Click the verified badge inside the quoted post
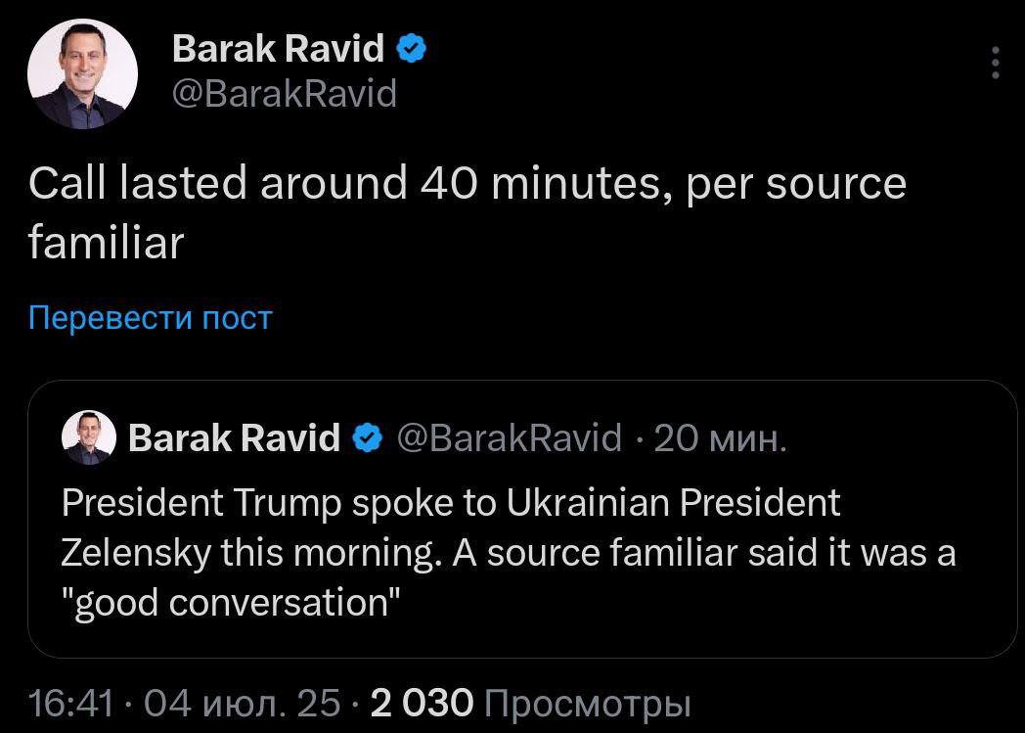 (368, 437)
